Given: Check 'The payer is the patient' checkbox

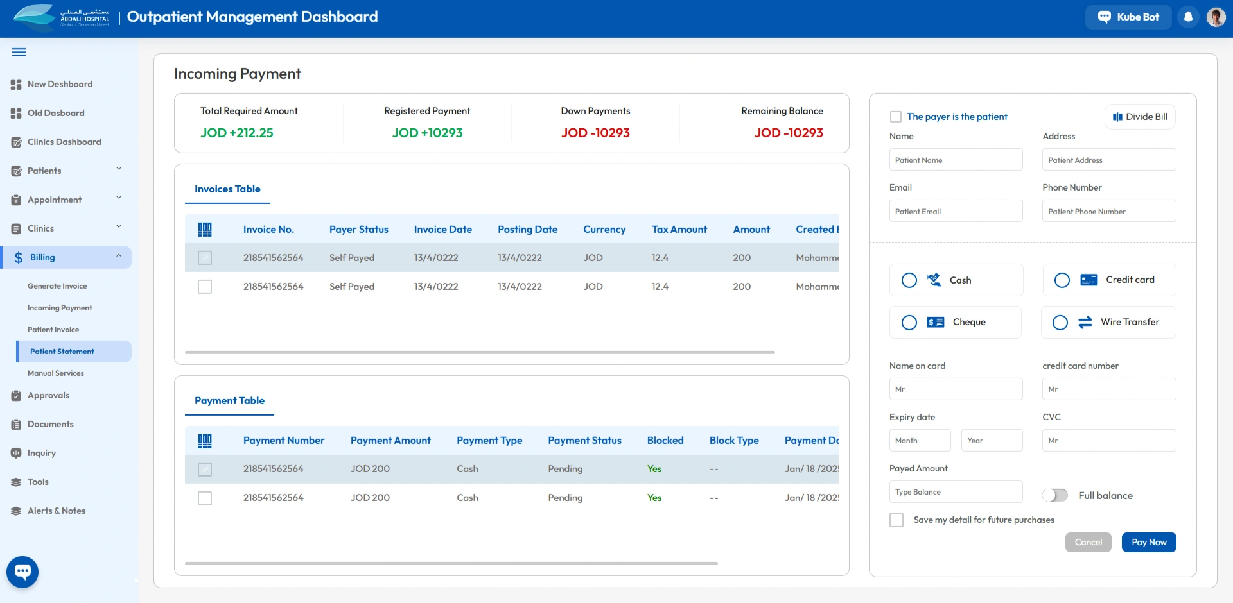Looking at the screenshot, I should click(x=896, y=117).
